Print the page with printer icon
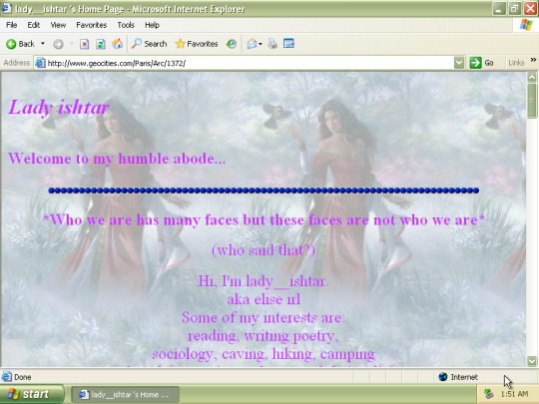The image size is (539, 404). point(272,44)
